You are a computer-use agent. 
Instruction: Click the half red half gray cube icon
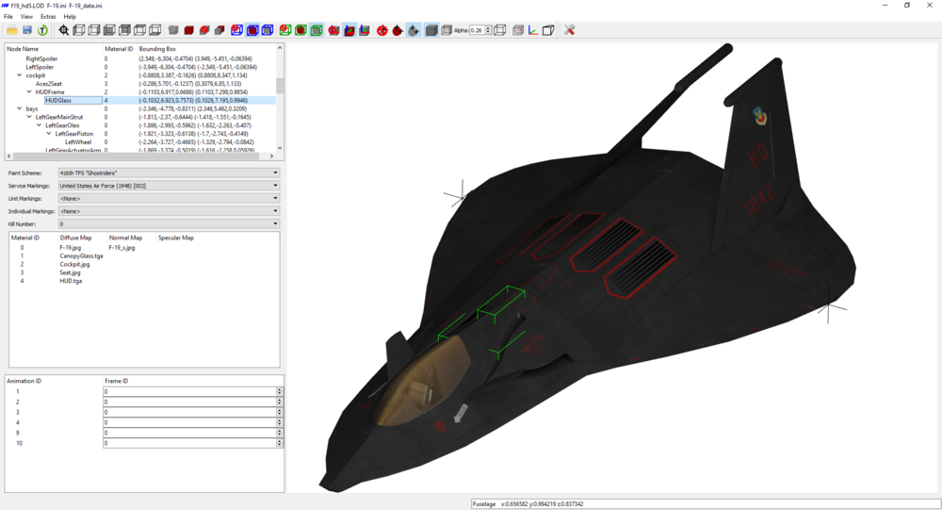tap(219, 30)
